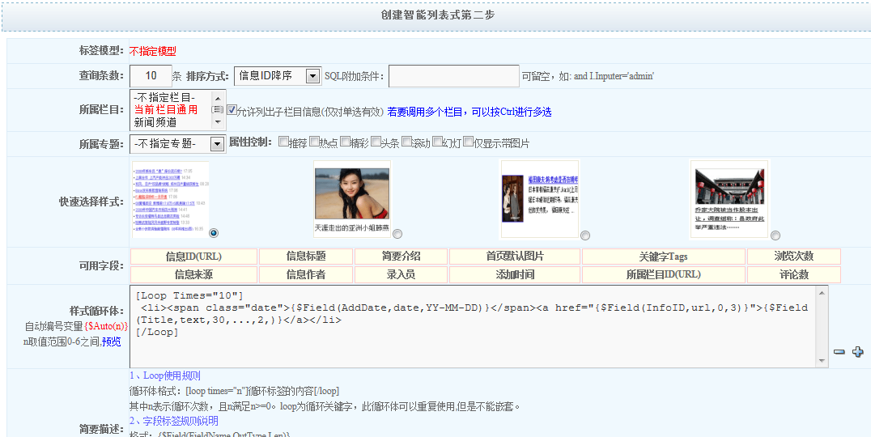Uncheck 允许列出子栏目信息 checkbox
Screen dimensions: 871x437
232,110
